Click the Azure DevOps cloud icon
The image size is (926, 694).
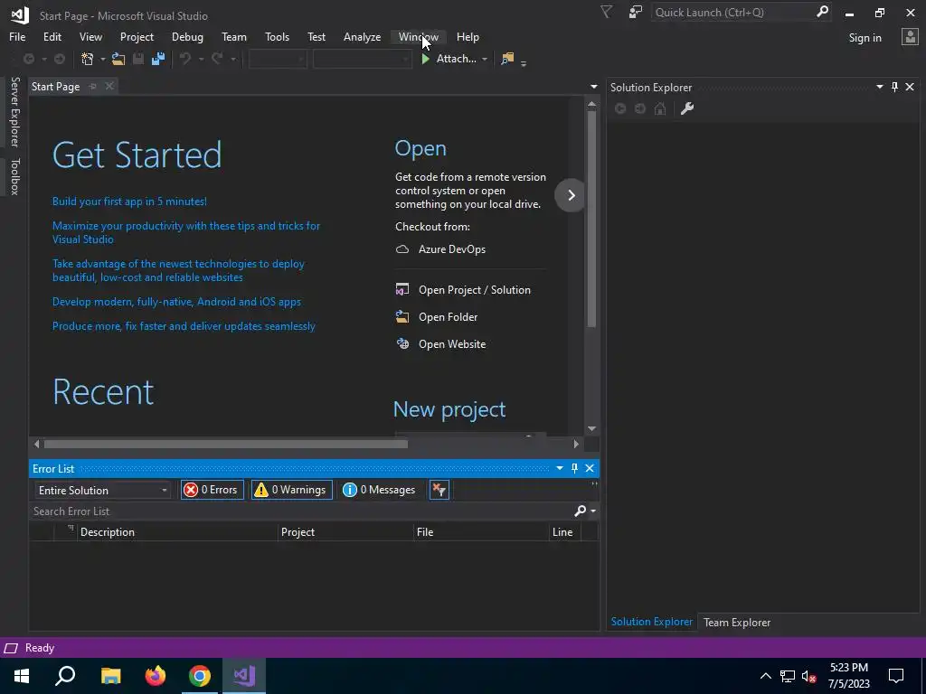[x=402, y=249]
